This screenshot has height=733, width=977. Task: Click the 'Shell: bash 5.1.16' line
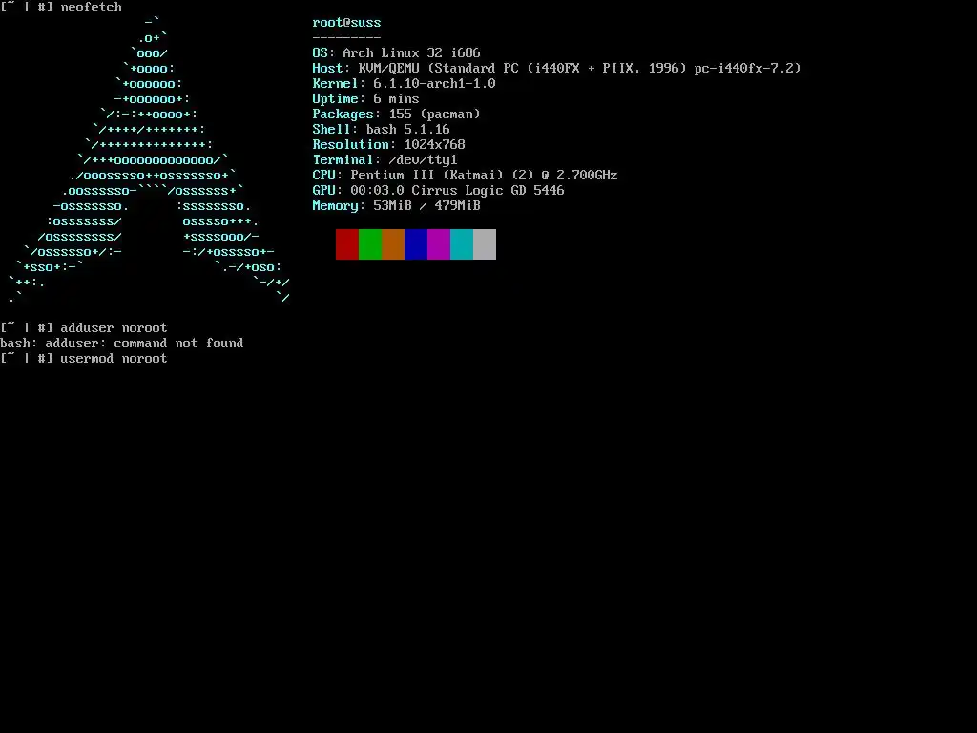pyautogui.click(x=382, y=129)
